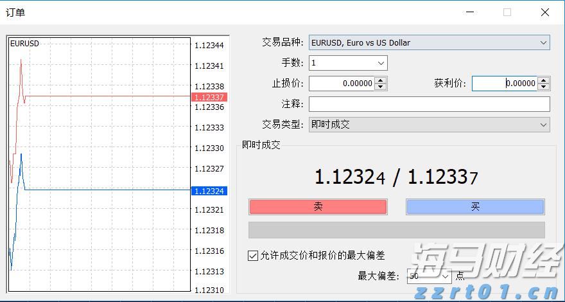This screenshot has height=302, width=565.
Task: Click the 获利价 take profit input field
Action: point(505,84)
